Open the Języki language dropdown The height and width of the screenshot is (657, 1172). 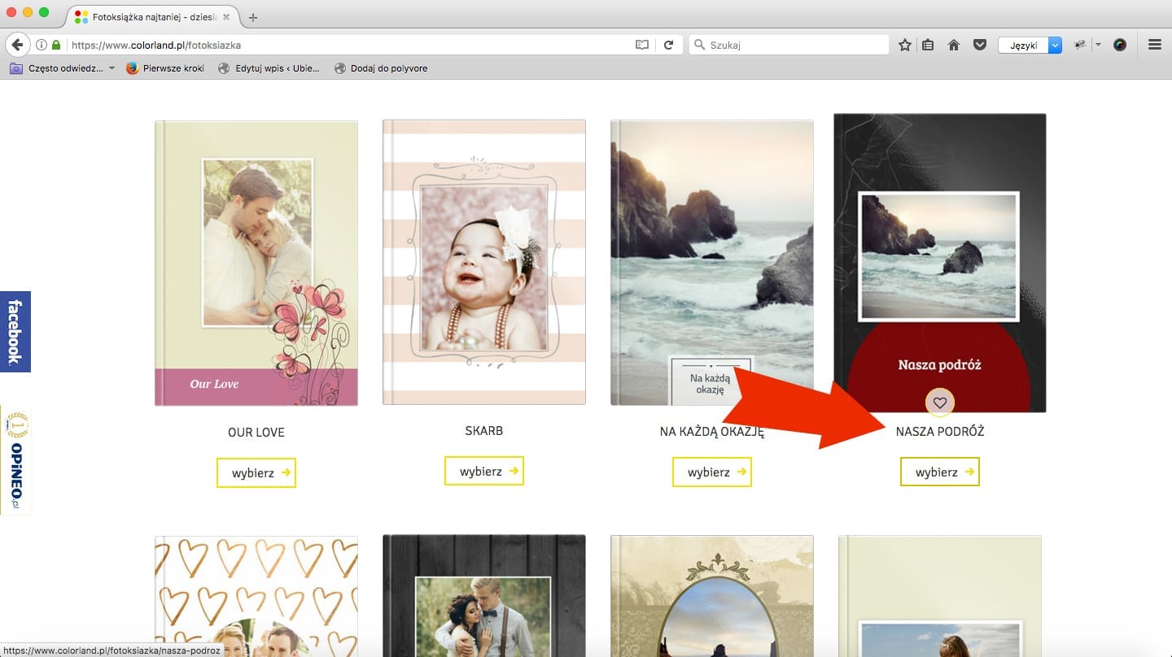tap(1030, 46)
